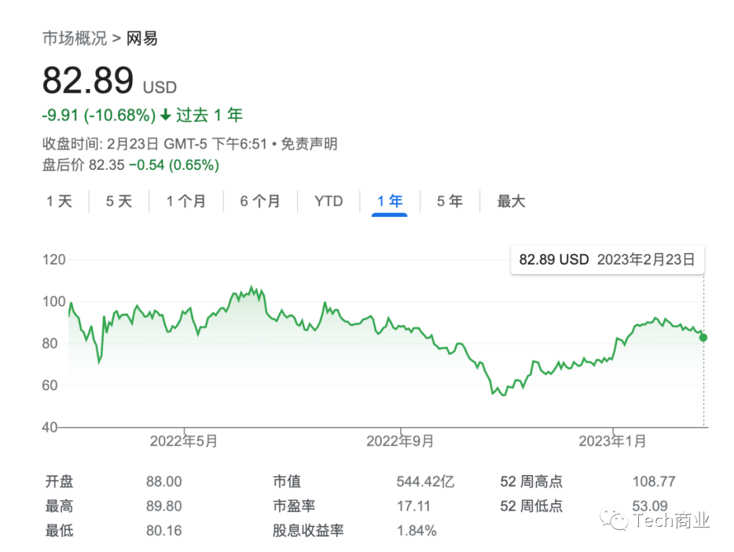Screen dimensions: 734x552
Task: Click the 52 周高点 value 108.77
Action: (x=654, y=481)
